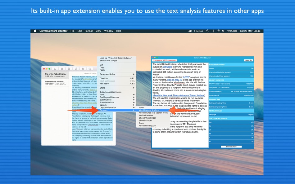Image resolution: width=295 pixels, height=184 pixels.
Task: Choose Add to iTunes as a Spoken Track
Action: [153, 113]
